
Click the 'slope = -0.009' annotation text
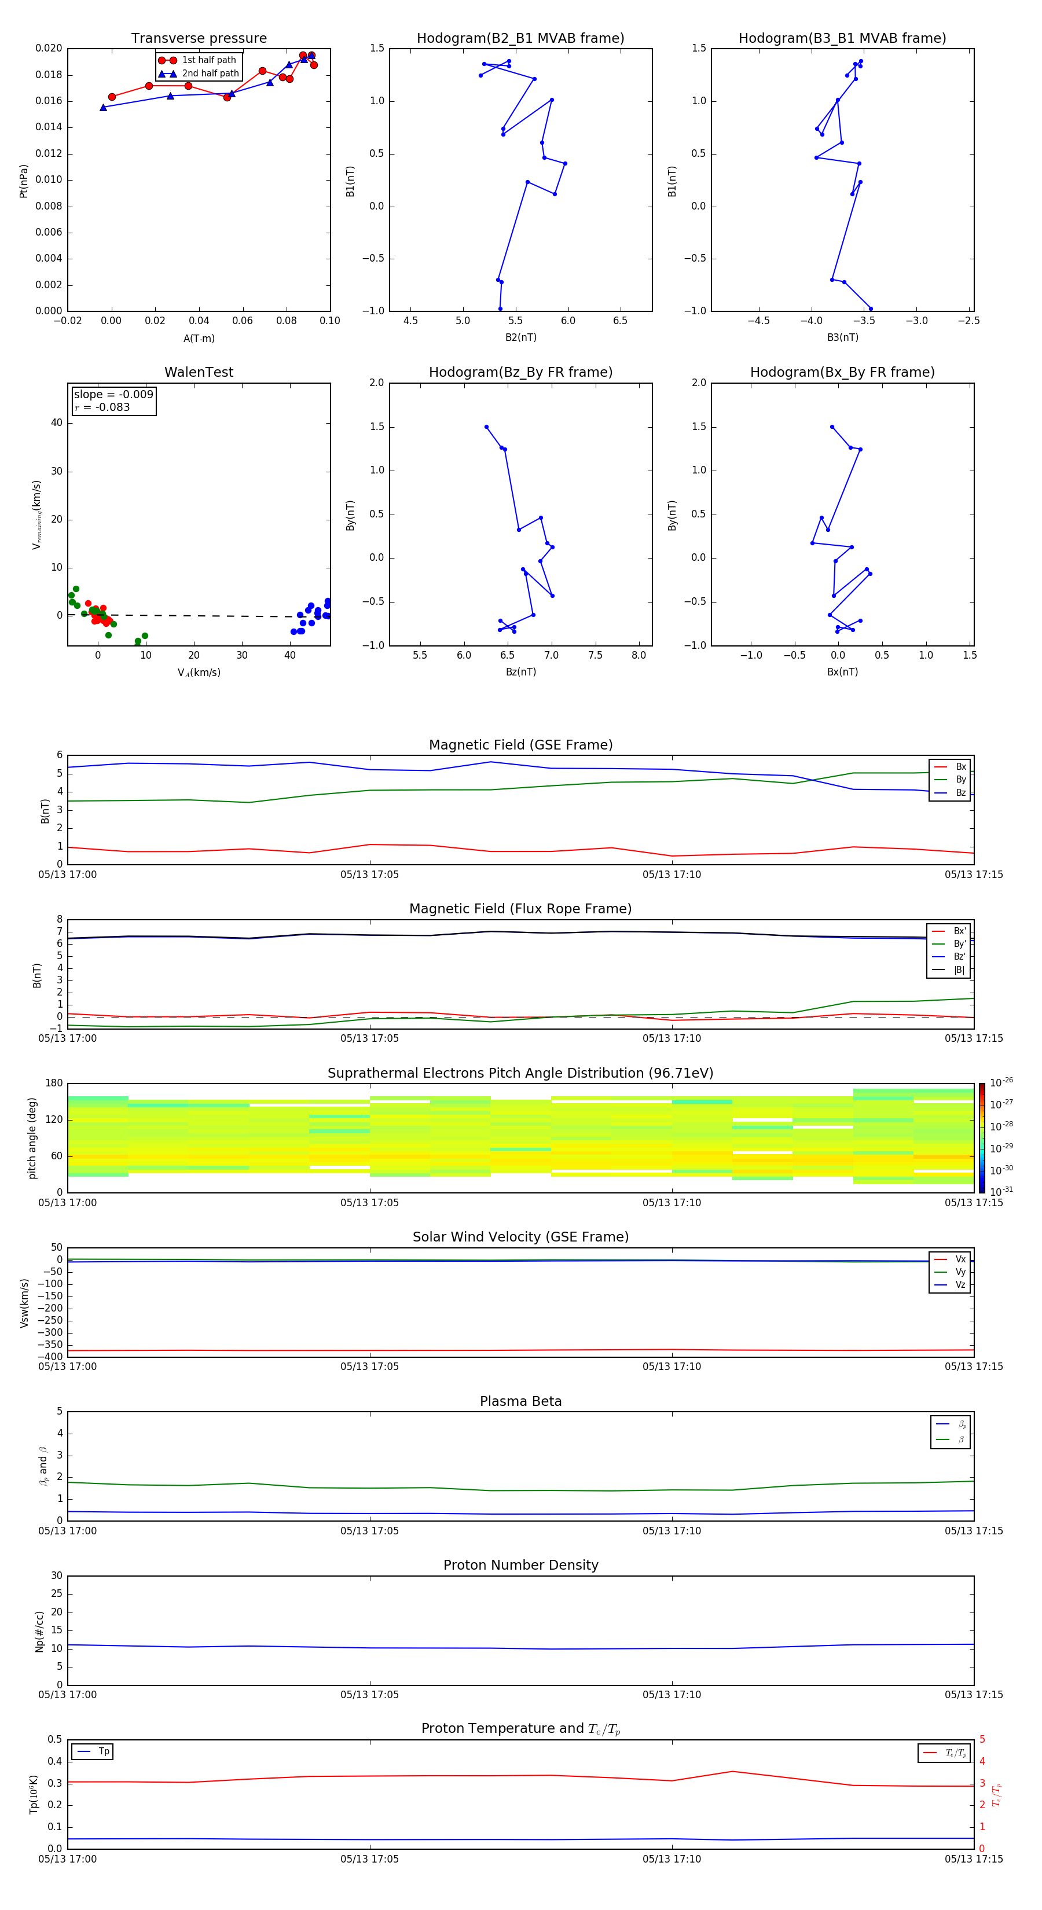click(x=113, y=395)
